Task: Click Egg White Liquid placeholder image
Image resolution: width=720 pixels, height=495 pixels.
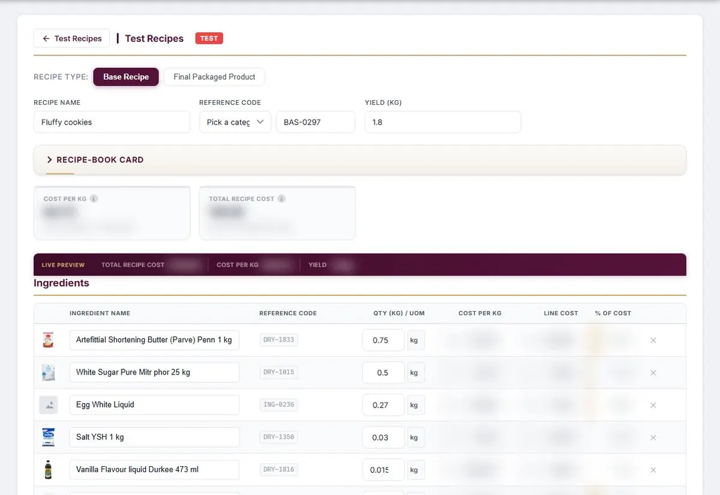Action: 49,405
